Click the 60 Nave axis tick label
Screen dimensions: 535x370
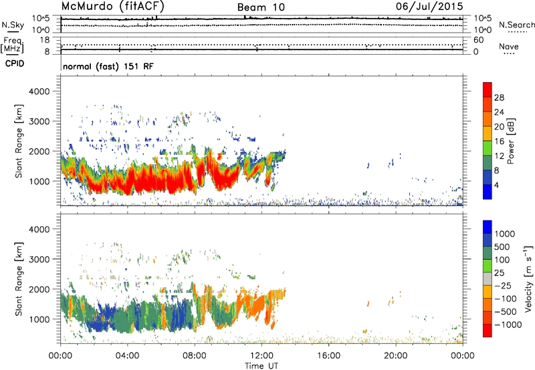click(x=478, y=40)
